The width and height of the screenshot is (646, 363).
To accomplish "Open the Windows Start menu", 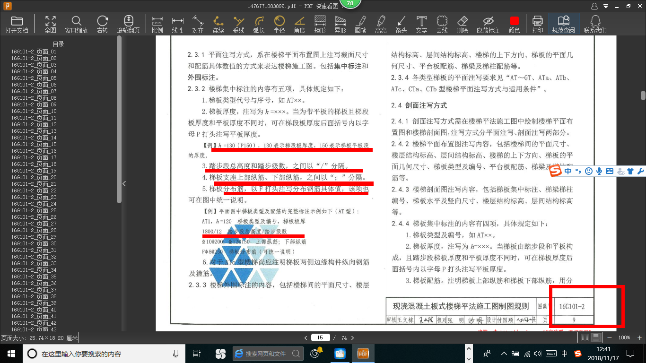I will [x=11, y=354].
